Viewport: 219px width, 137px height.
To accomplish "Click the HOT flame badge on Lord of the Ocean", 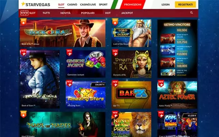I will coord(115,22).
